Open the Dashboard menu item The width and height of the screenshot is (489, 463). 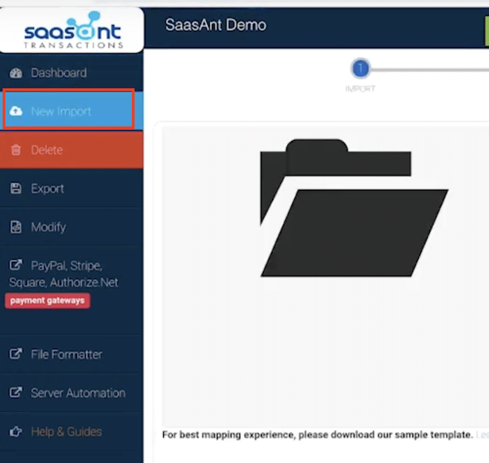(59, 73)
